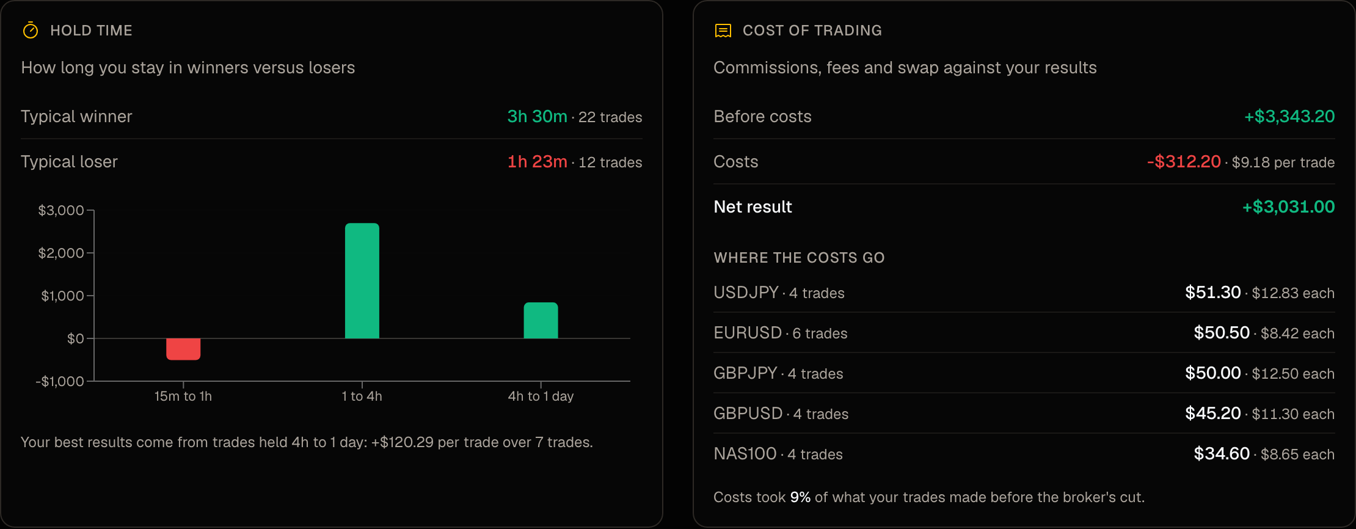Click the $2,000 axis label
1356x529 pixels.
(x=61, y=253)
